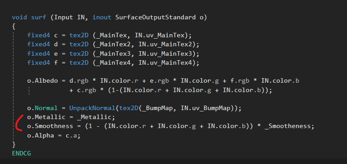Image resolution: width=347 pixels, height=164 pixels.
Task: Select the 'surf' function name
Action: click(x=38, y=17)
